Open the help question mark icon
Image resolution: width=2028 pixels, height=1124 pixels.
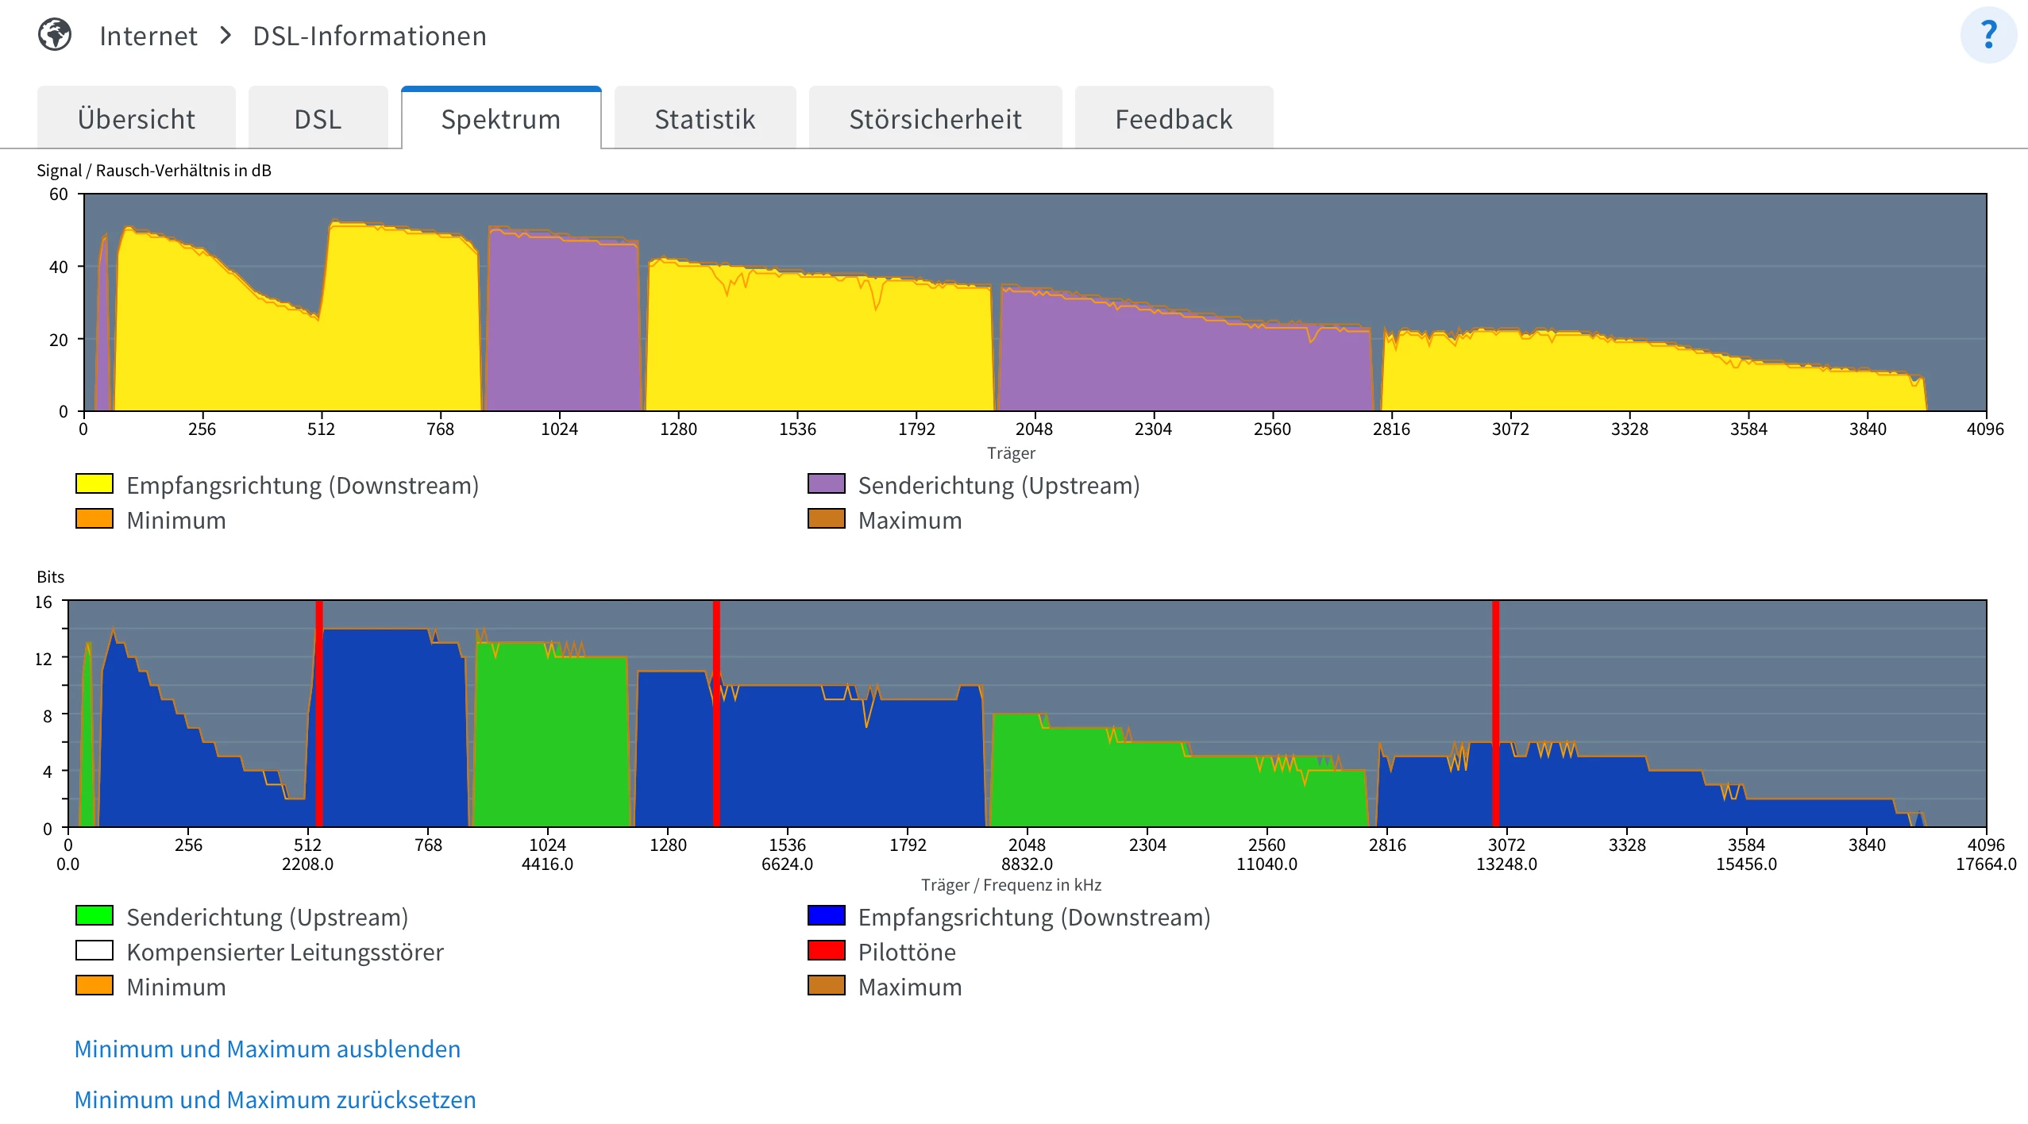click(1988, 35)
